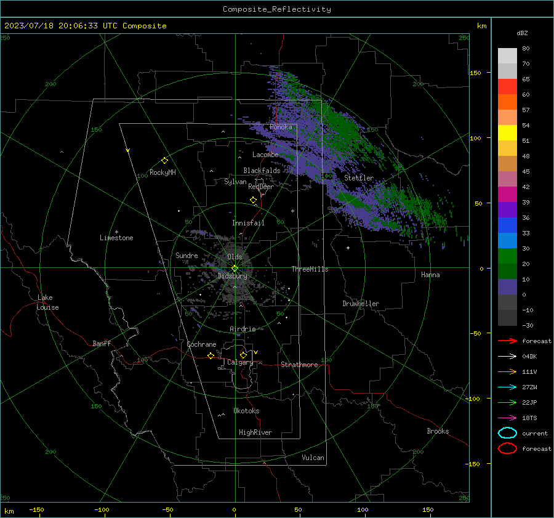
Task: Select the bright green 20-30 dBZ swatch
Action: (x=507, y=256)
